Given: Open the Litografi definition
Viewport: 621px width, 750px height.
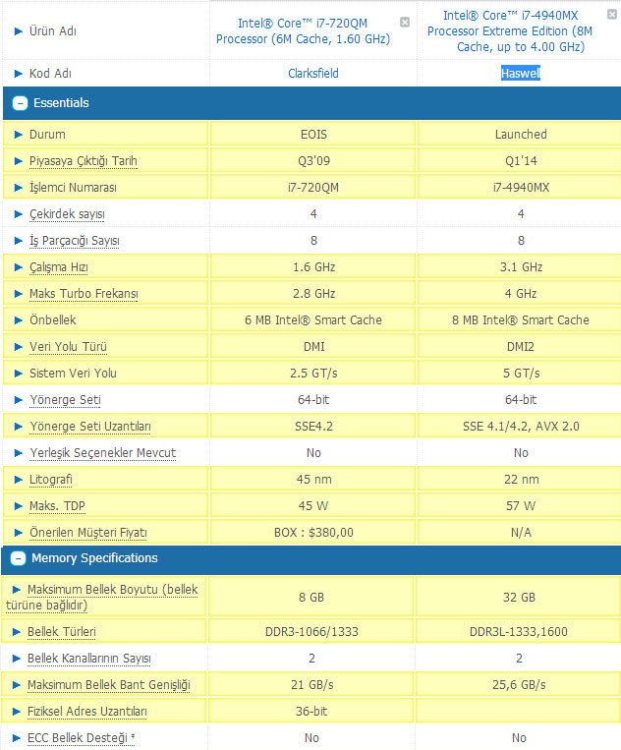Looking at the screenshot, I should pyautogui.click(x=51, y=480).
